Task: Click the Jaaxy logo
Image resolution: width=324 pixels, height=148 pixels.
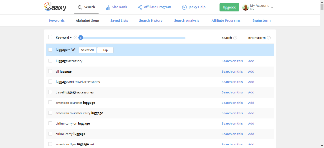Action: point(55,7)
